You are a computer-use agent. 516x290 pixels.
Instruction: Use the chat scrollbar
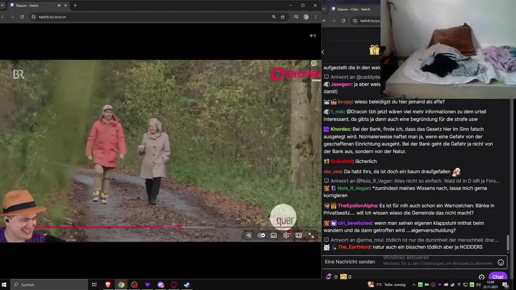pos(508,242)
